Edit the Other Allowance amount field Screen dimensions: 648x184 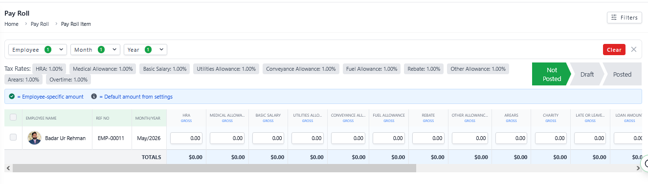pyautogui.click(x=469, y=138)
